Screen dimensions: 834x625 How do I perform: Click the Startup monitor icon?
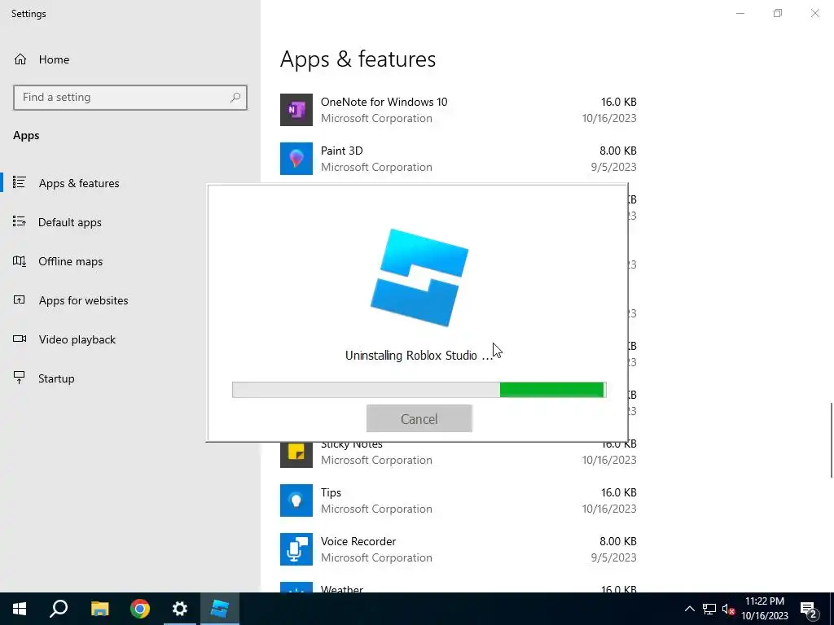[x=20, y=378]
